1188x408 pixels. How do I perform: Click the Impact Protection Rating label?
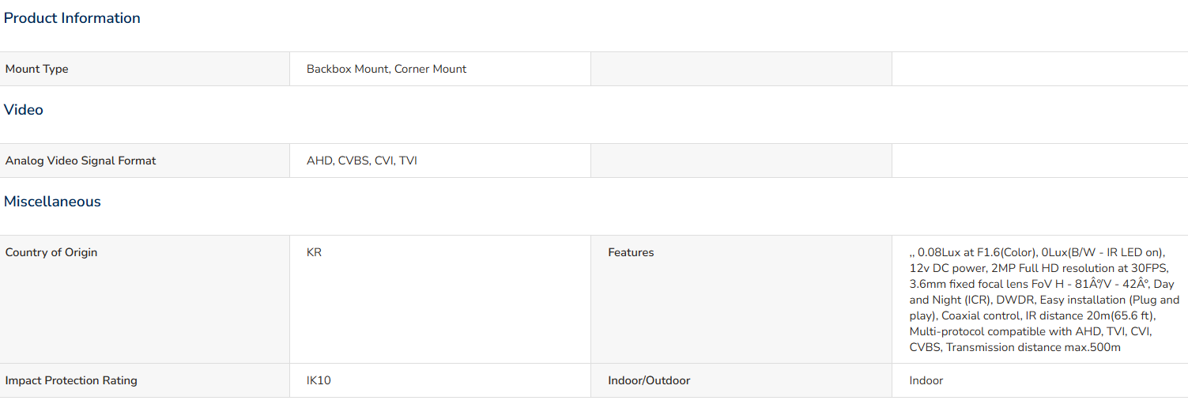click(71, 380)
